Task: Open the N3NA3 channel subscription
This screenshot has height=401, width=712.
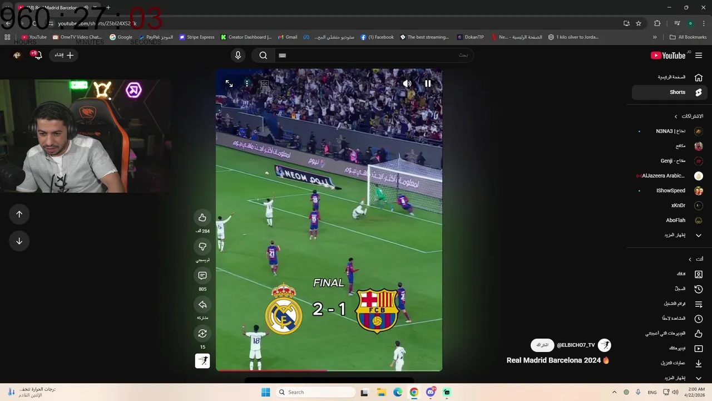Action: 670,131
